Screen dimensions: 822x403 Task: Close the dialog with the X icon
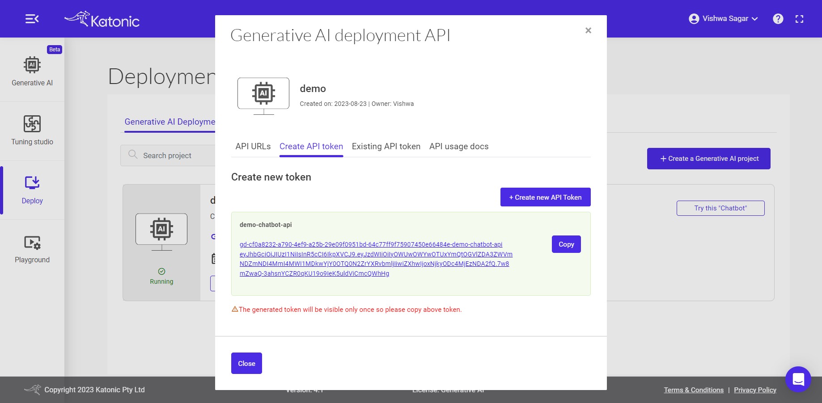588,30
